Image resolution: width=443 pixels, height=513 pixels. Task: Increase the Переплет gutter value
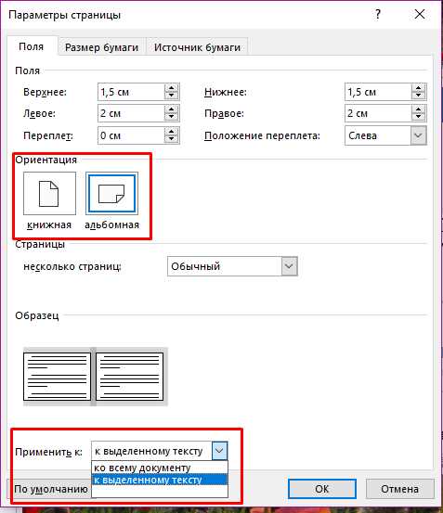[171, 132]
